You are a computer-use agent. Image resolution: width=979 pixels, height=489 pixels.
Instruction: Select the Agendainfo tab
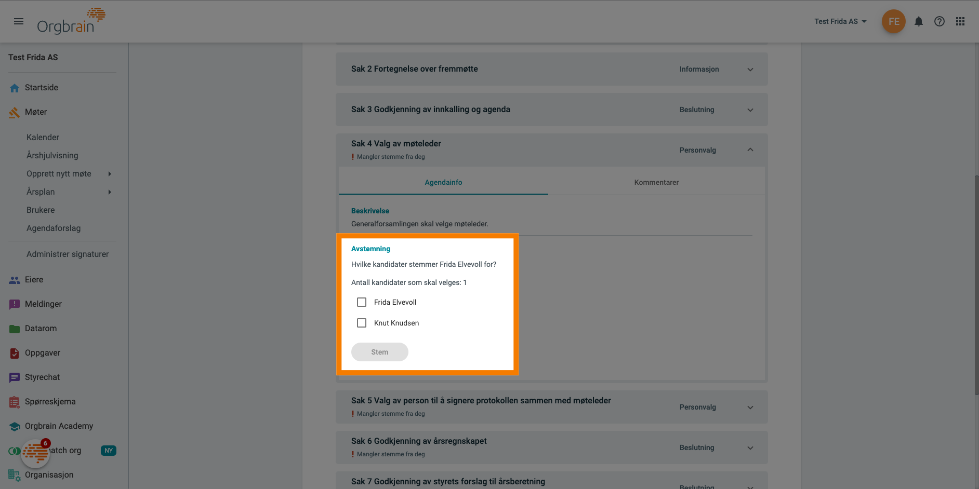(x=443, y=182)
